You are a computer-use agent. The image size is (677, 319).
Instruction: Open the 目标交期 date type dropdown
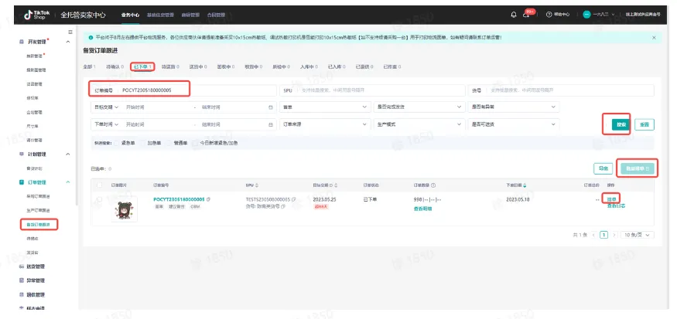(106, 107)
